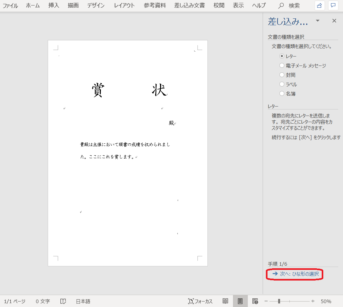343x307 pixels.
Task: Click the Share icon in the top right
Action: tap(319, 5)
